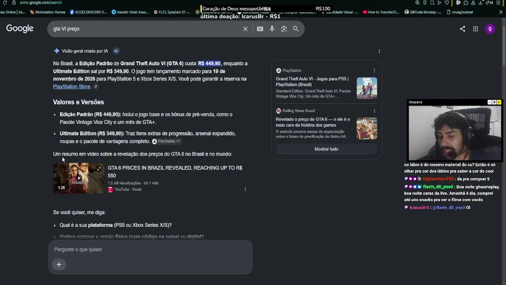This screenshot has width=506, height=285.
Task: Click the PlayStation GTA VI cover thumbnail
Action: [x=367, y=88]
